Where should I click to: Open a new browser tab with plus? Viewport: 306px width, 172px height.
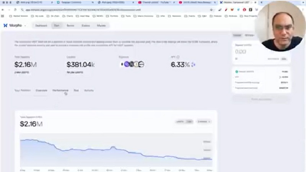pyautogui.click(x=261, y=3)
